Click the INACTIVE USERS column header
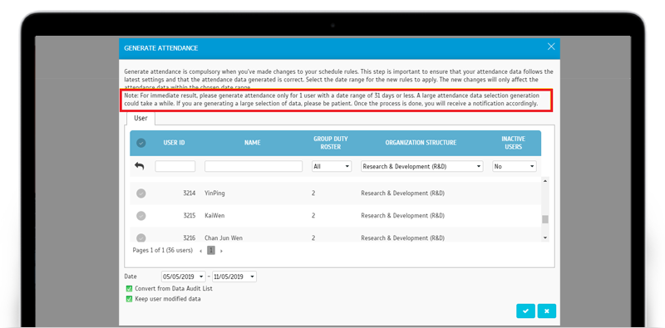 pyautogui.click(x=513, y=143)
